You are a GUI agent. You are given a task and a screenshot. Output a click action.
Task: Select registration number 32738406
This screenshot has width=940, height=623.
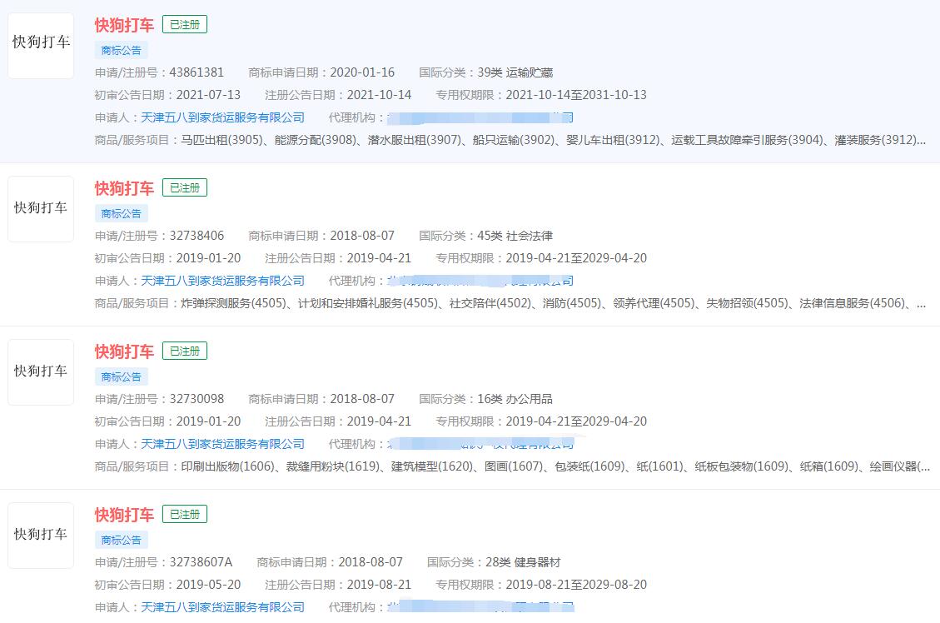click(196, 236)
